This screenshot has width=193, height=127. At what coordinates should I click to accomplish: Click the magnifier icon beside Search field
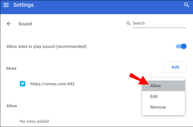coord(129,23)
